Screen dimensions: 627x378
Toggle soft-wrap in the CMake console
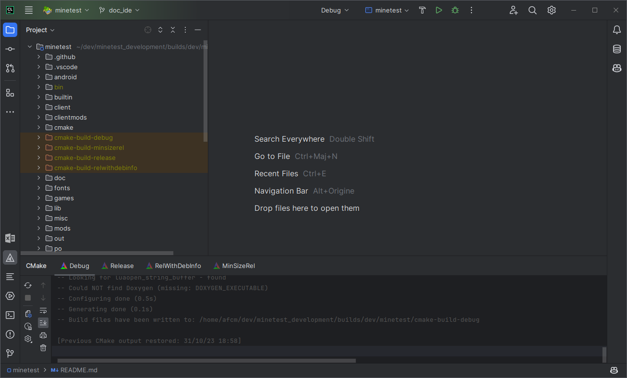[43, 310]
